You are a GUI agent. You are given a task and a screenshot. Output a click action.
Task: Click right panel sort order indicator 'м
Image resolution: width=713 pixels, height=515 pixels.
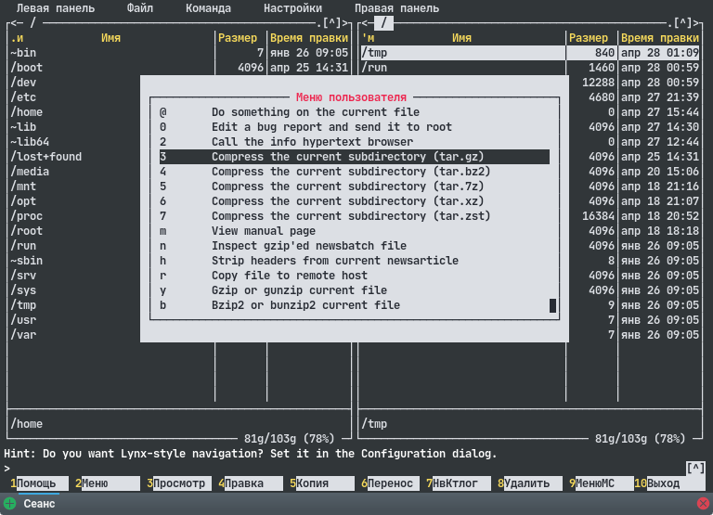(x=369, y=38)
